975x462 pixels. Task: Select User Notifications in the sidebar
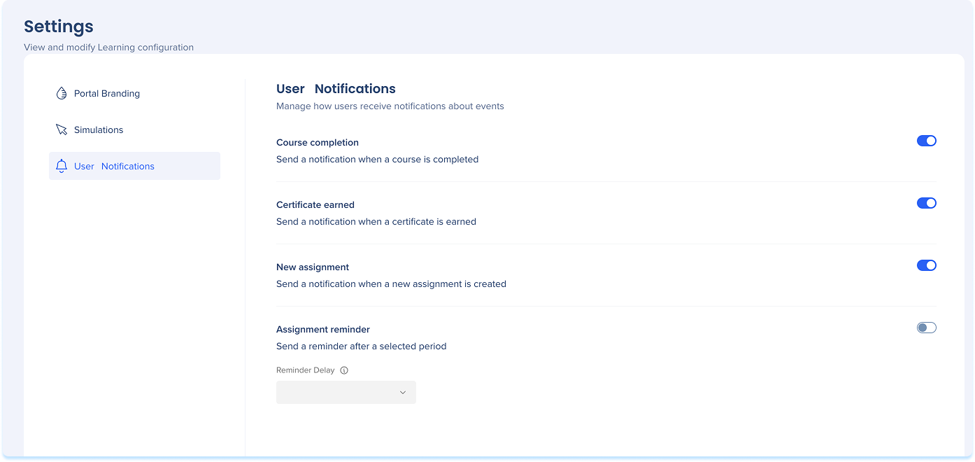(114, 166)
